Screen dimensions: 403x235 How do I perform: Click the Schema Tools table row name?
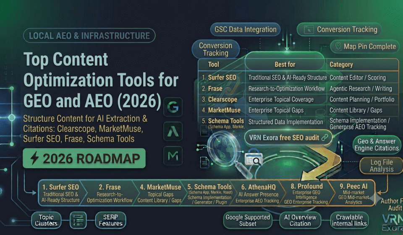coord(226,121)
